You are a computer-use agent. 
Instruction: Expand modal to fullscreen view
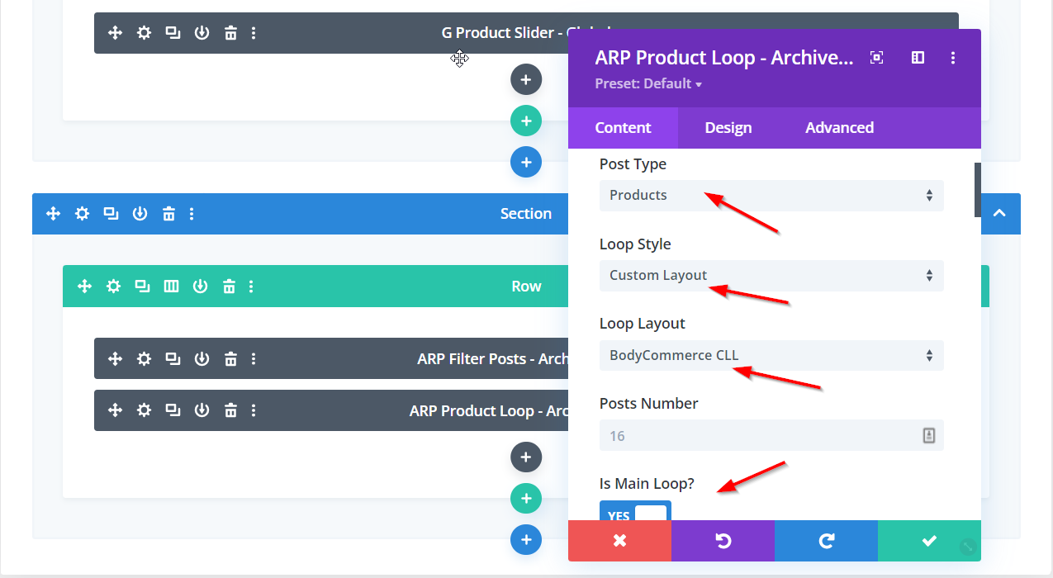pyautogui.click(x=877, y=58)
